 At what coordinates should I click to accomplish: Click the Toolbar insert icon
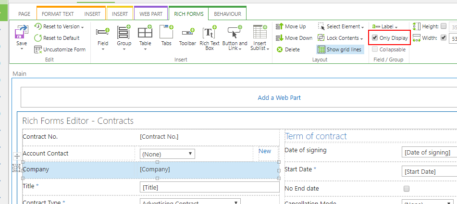[187, 33]
